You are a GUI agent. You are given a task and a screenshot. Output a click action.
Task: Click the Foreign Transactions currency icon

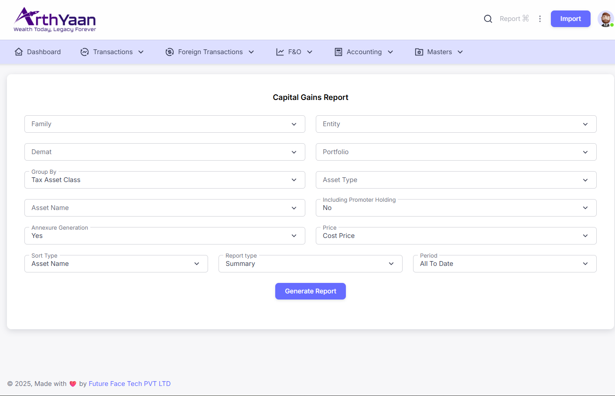point(170,52)
